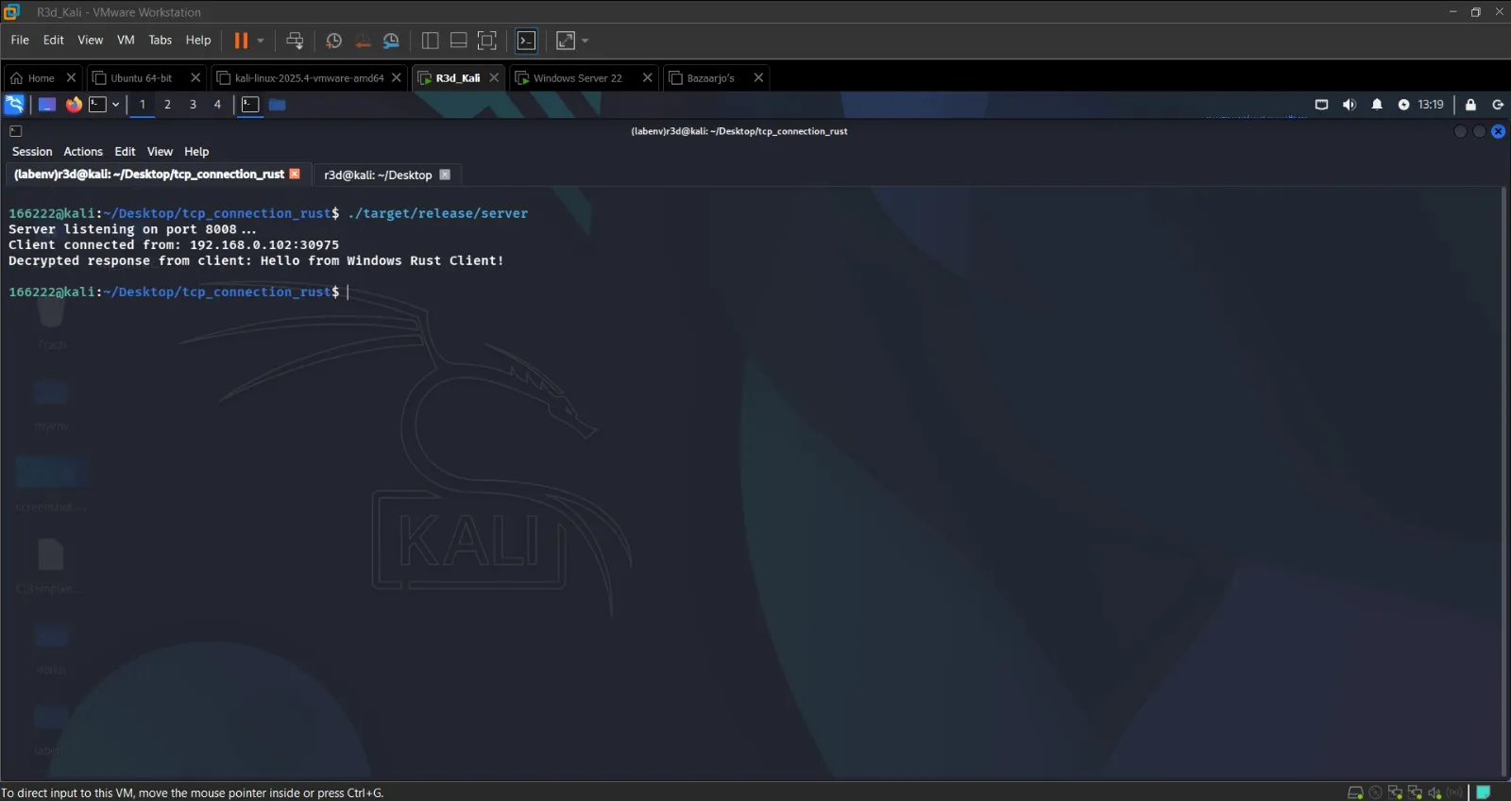Take a snapshot of this virtual machine
Screen dimensions: 1511x801
pos(333,41)
